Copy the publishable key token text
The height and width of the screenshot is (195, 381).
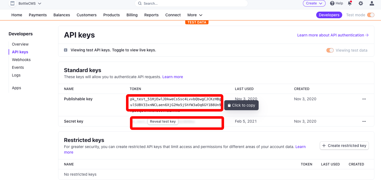pos(176,102)
